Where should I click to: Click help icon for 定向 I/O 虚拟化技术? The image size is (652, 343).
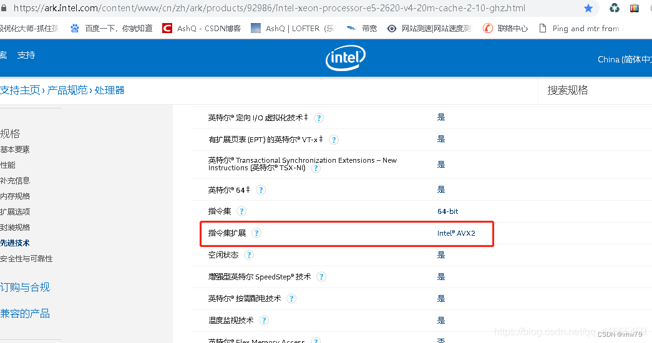[319, 118]
